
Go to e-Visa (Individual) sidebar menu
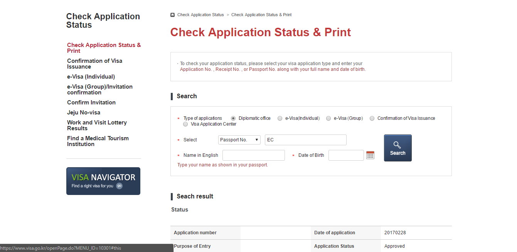(x=91, y=77)
